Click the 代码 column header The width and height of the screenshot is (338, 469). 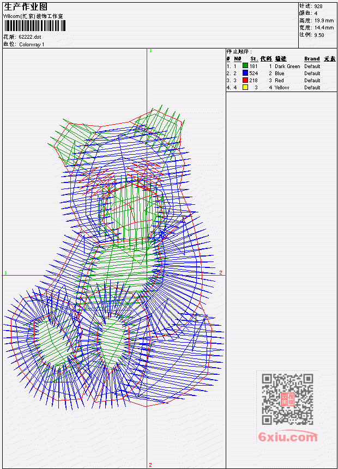(266, 59)
